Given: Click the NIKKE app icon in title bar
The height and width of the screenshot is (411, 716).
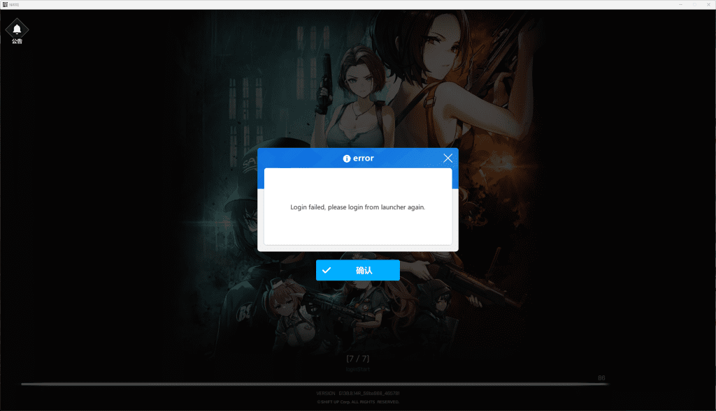Looking at the screenshot, I should point(5,4).
